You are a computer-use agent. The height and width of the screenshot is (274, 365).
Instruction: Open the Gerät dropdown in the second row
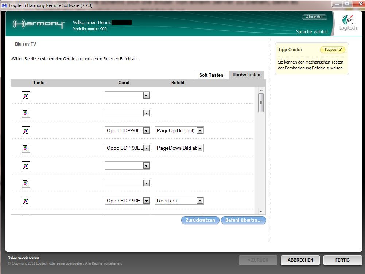(127, 113)
